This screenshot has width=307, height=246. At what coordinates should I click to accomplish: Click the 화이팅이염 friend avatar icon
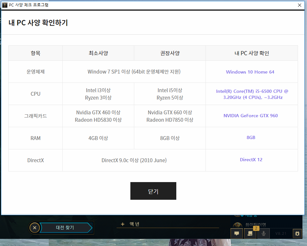(237, 225)
